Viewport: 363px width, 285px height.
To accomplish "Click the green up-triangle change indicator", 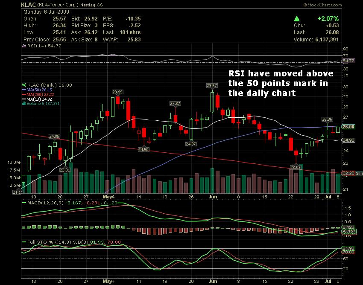I will click(x=297, y=19).
